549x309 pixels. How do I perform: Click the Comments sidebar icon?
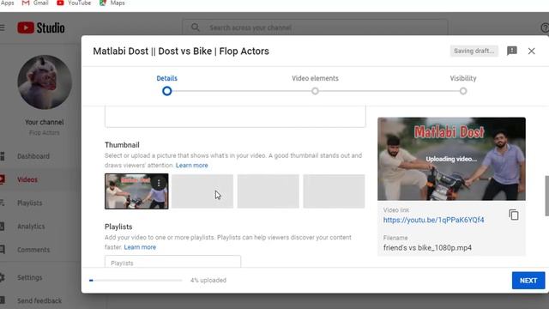(2, 250)
